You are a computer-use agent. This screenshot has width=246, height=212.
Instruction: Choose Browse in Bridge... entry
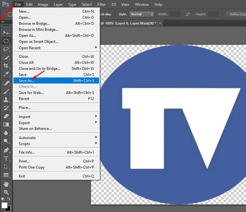tap(56, 23)
